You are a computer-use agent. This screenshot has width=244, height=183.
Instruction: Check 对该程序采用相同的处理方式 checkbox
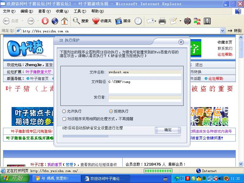coord(64,119)
